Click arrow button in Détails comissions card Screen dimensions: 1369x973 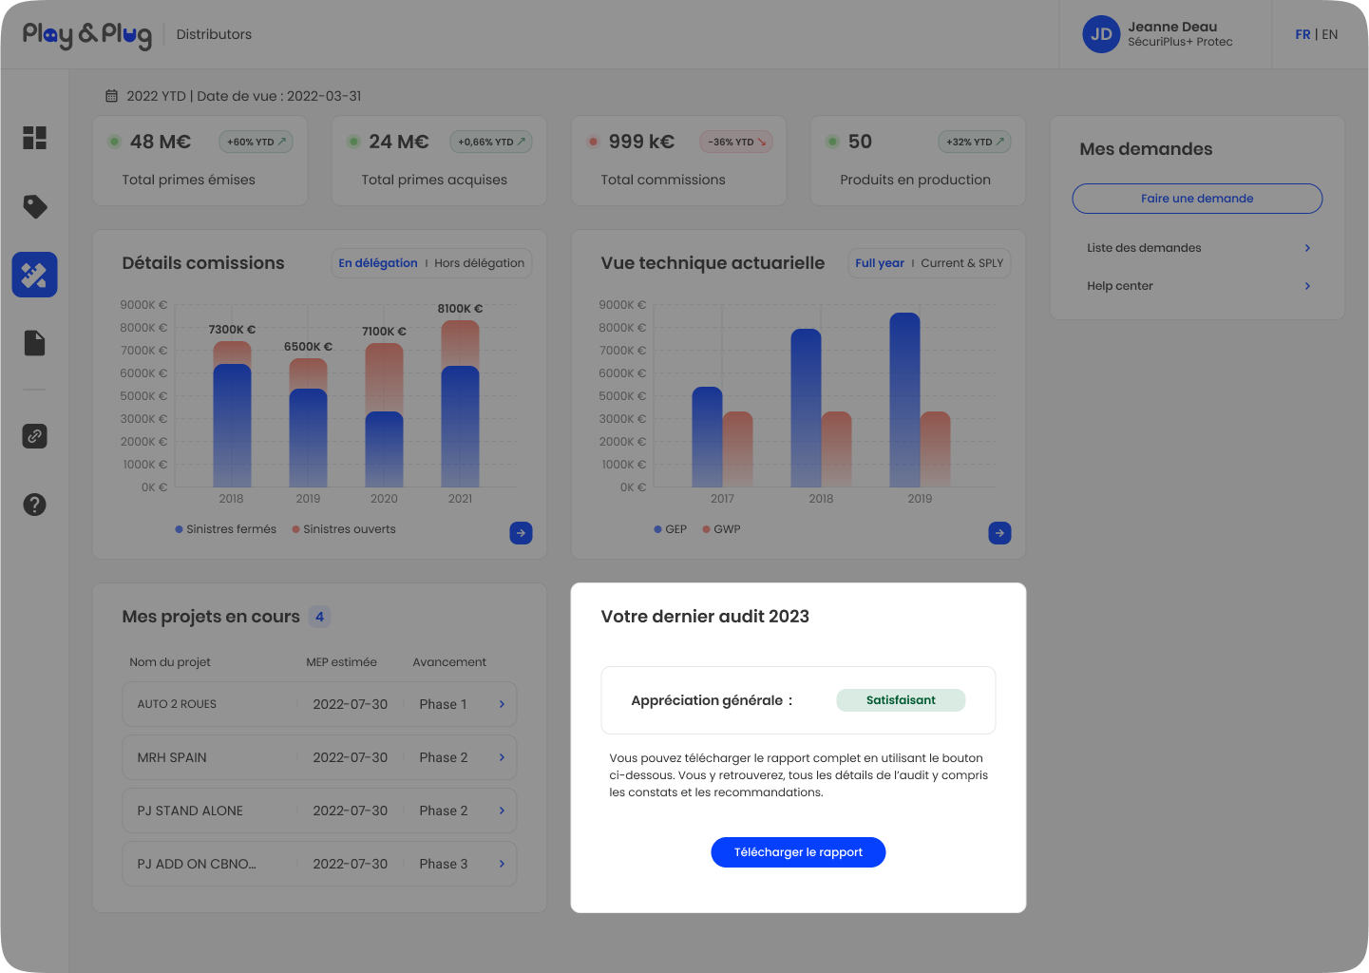pyautogui.click(x=521, y=533)
